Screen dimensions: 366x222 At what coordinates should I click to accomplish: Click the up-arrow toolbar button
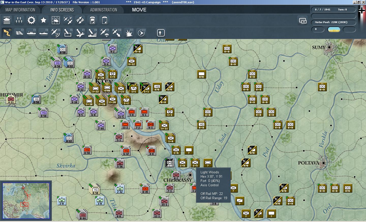pos(160,33)
